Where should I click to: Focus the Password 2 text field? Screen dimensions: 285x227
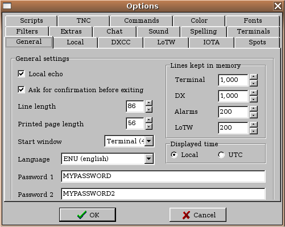(163, 193)
